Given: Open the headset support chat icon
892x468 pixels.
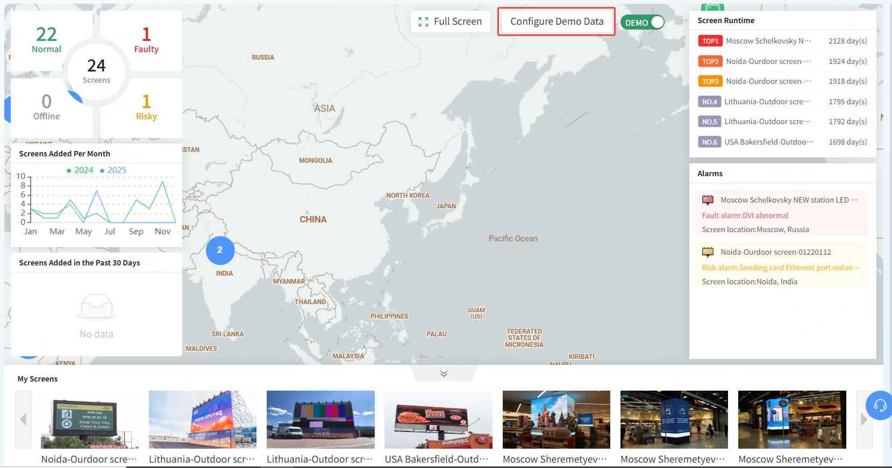Looking at the screenshot, I should pos(880,405).
